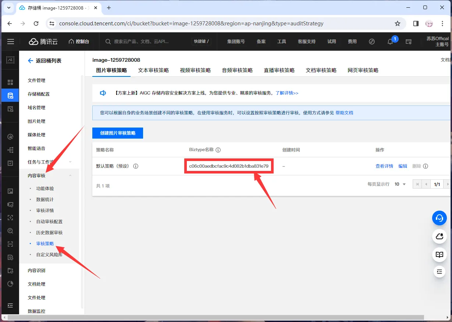Select 自动审核配置 in the sidebar
The image size is (452, 322).
click(49, 222)
